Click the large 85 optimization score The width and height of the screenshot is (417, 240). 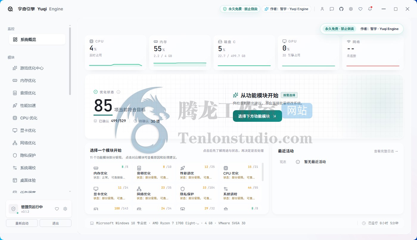[x=103, y=105]
